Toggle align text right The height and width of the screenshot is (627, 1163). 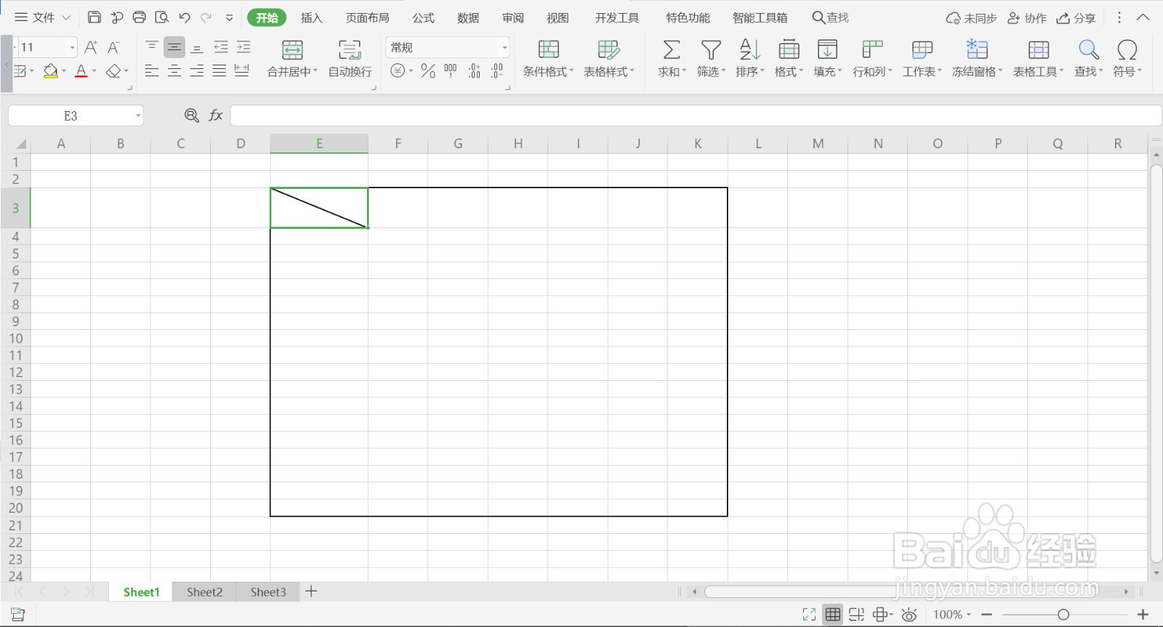[x=197, y=70]
